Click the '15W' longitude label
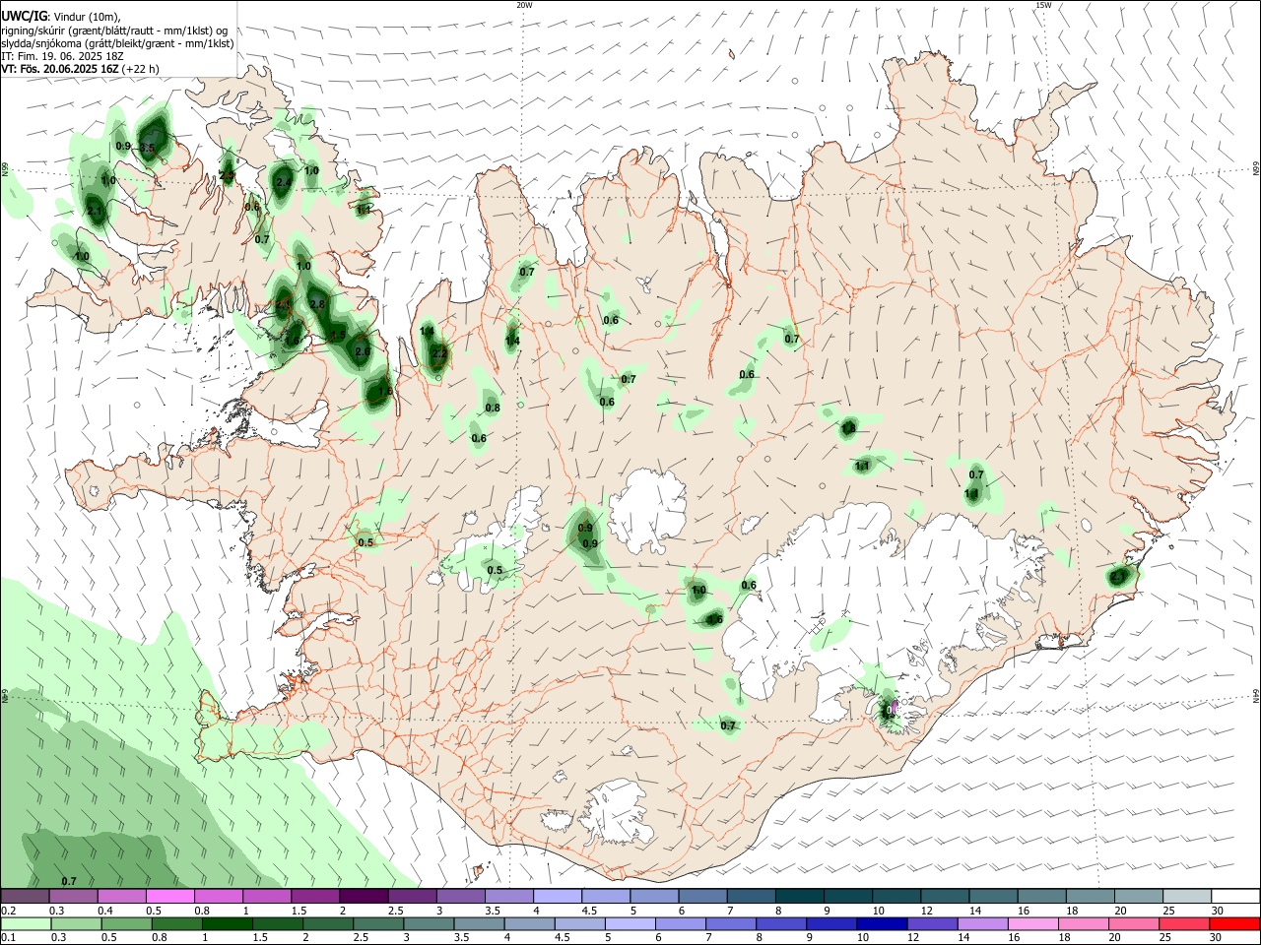Image resolution: width=1261 pixels, height=945 pixels. pyautogui.click(x=1043, y=5)
